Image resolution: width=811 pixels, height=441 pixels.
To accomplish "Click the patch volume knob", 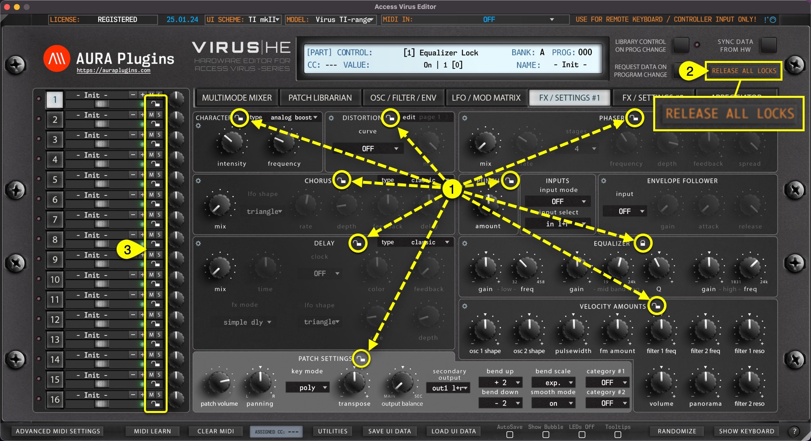I will pos(219,382).
